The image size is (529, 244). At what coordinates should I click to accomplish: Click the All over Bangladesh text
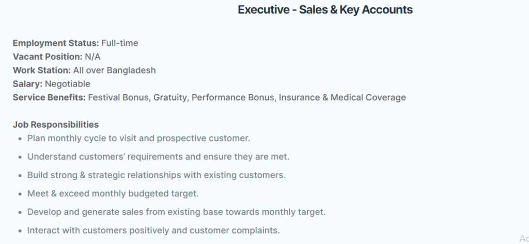tap(114, 70)
